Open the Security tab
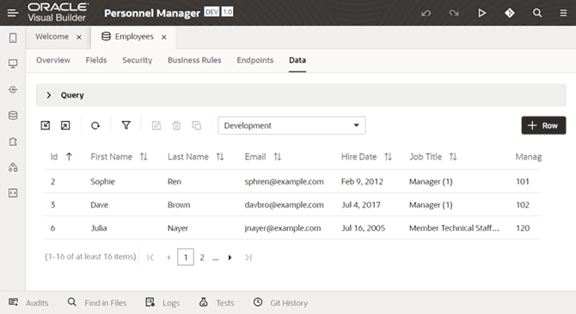Image resolution: width=576 pixels, height=314 pixels. point(137,60)
